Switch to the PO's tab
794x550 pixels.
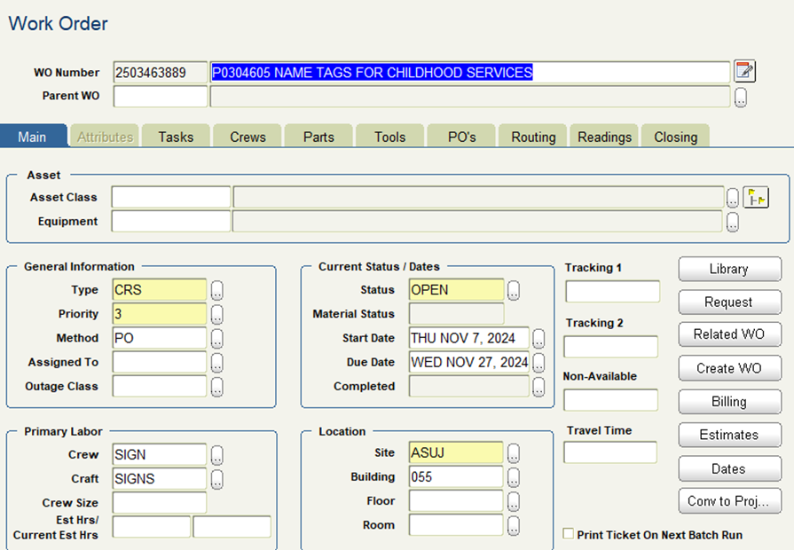tap(461, 137)
